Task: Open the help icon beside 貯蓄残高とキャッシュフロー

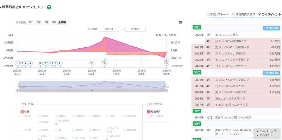Action: tap(49, 7)
